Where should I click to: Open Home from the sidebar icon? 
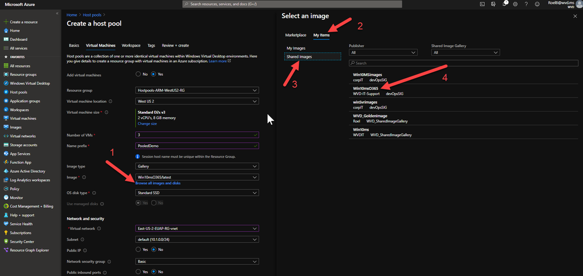[6, 30]
